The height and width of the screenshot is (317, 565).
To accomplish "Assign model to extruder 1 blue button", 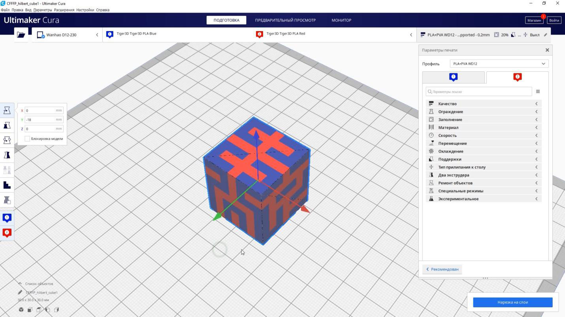I will click(x=7, y=218).
